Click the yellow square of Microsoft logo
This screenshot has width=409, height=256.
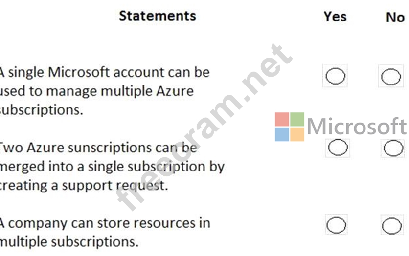pyautogui.click(x=297, y=134)
